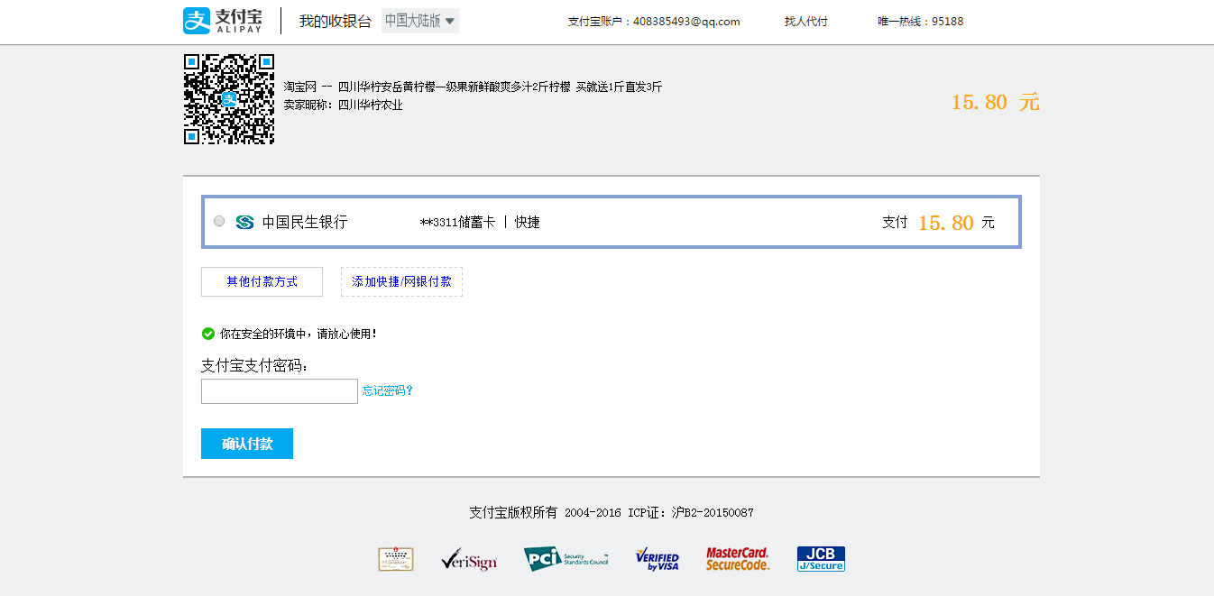Select the 中国民生银行 card radio button
1214x596 pixels.
tap(219, 221)
